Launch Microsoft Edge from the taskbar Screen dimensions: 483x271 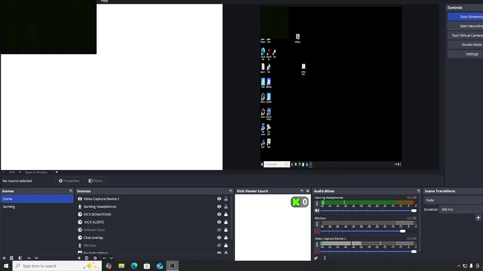point(134,266)
